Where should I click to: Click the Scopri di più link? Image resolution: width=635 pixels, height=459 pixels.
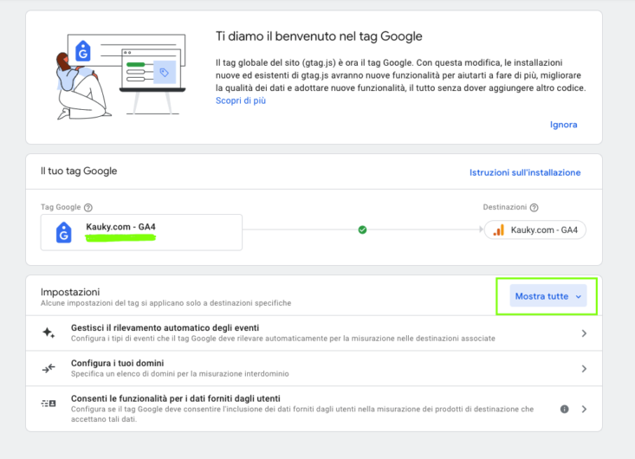(x=241, y=100)
